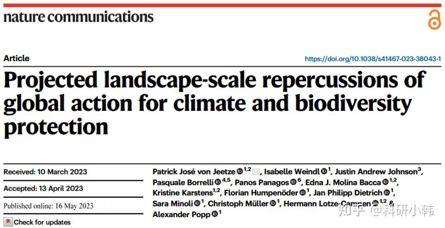Image resolution: width=445 pixels, height=228 pixels.
Task: Open Christoph Müller's ORCID icon
Action: [x=273, y=203]
